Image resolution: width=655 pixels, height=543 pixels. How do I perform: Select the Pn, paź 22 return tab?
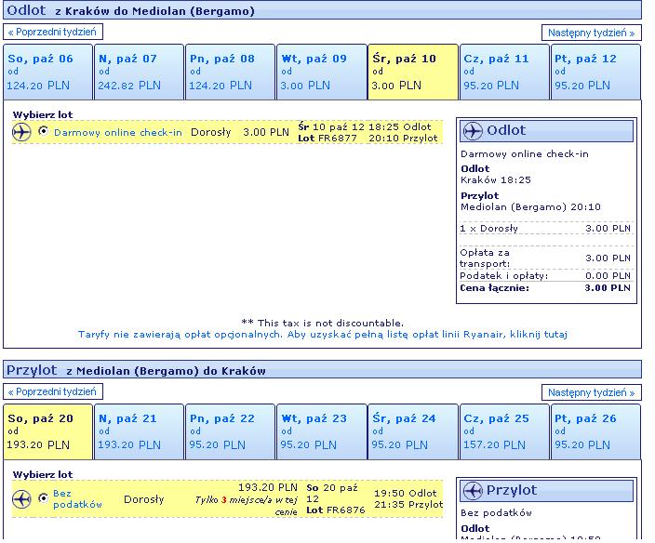[230, 431]
